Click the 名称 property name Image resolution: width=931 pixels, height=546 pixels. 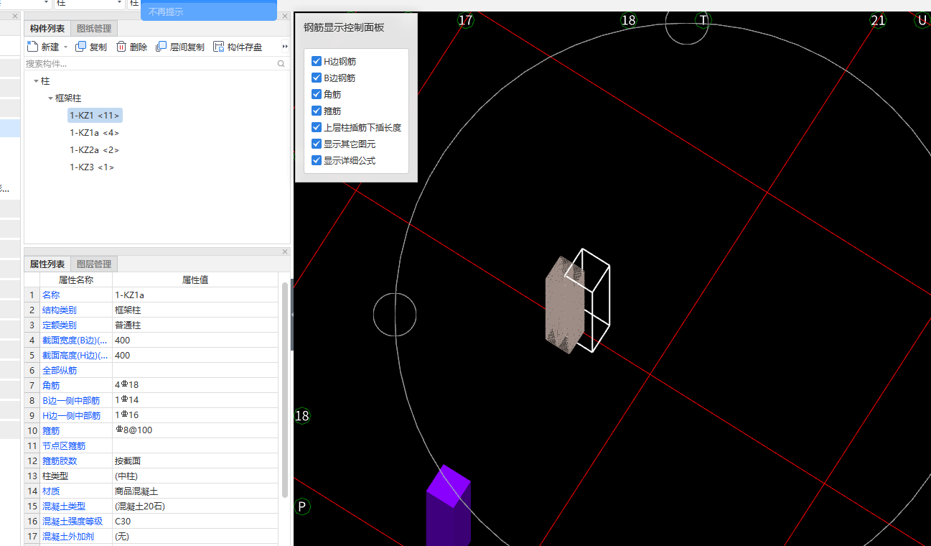(51, 295)
